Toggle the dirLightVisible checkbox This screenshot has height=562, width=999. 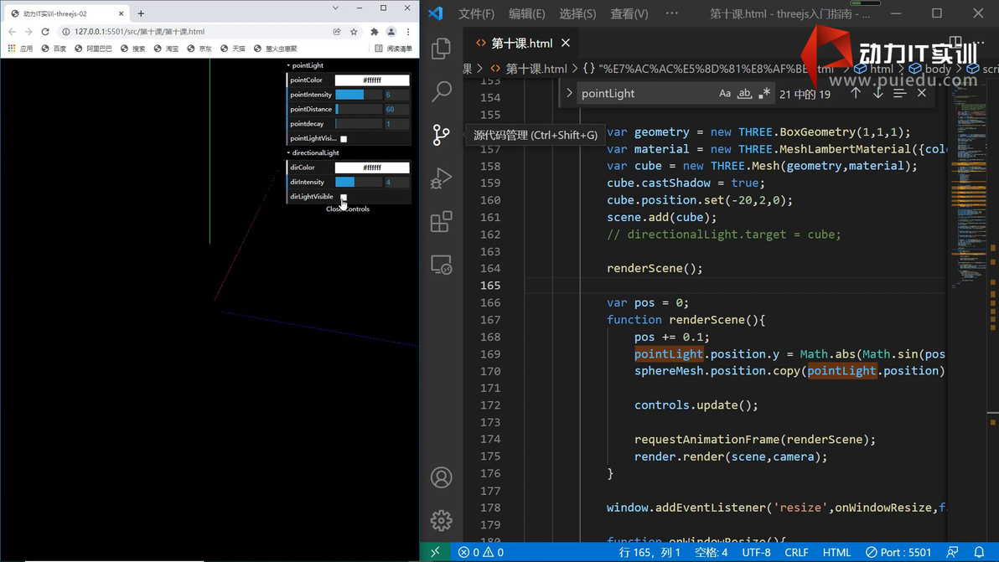coord(344,197)
